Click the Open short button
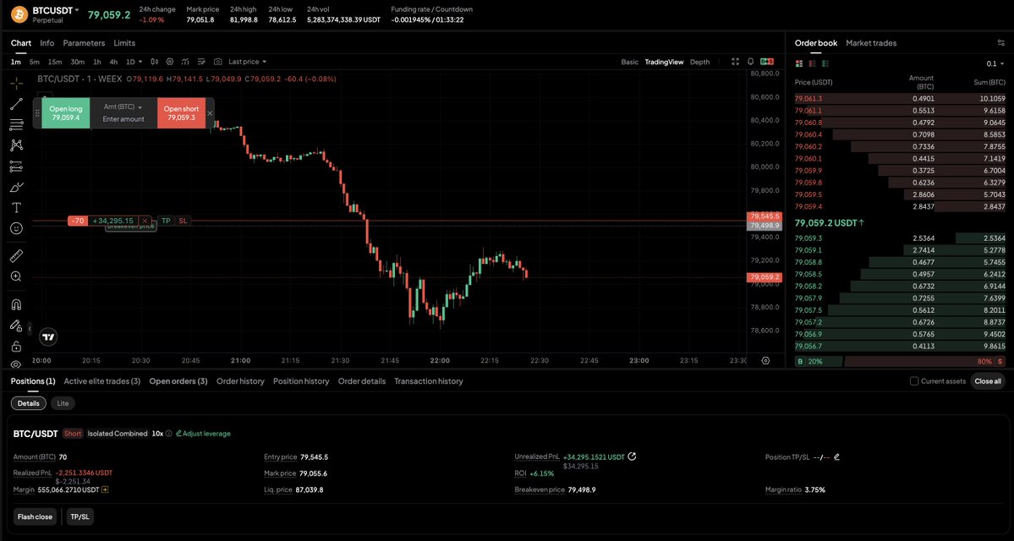This screenshot has height=541, width=1014. (x=182, y=113)
